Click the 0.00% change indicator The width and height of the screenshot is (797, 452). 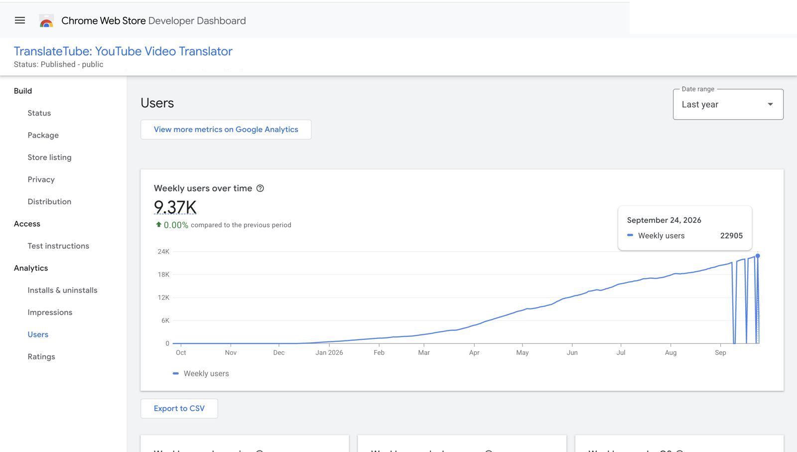[x=176, y=225]
